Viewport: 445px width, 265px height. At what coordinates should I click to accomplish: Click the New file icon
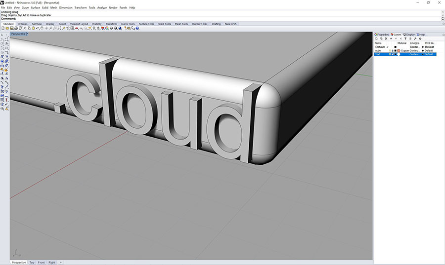pyautogui.click(x=3, y=28)
